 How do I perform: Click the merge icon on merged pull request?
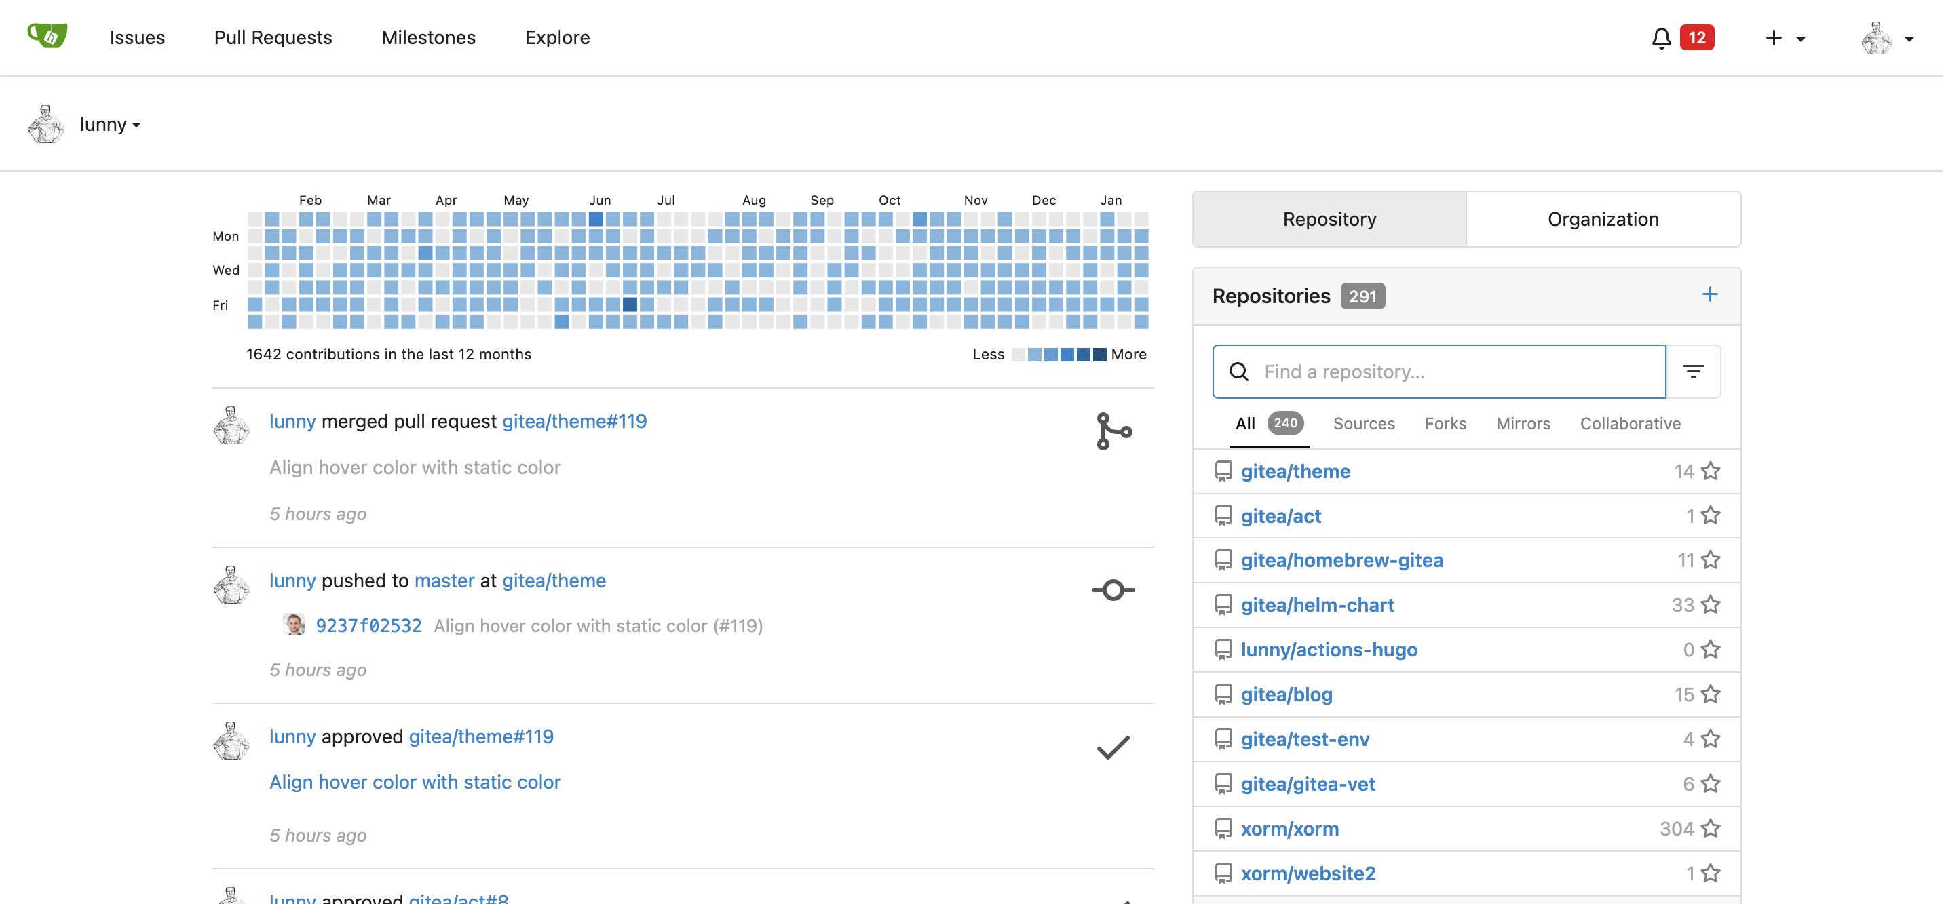click(x=1113, y=431)
